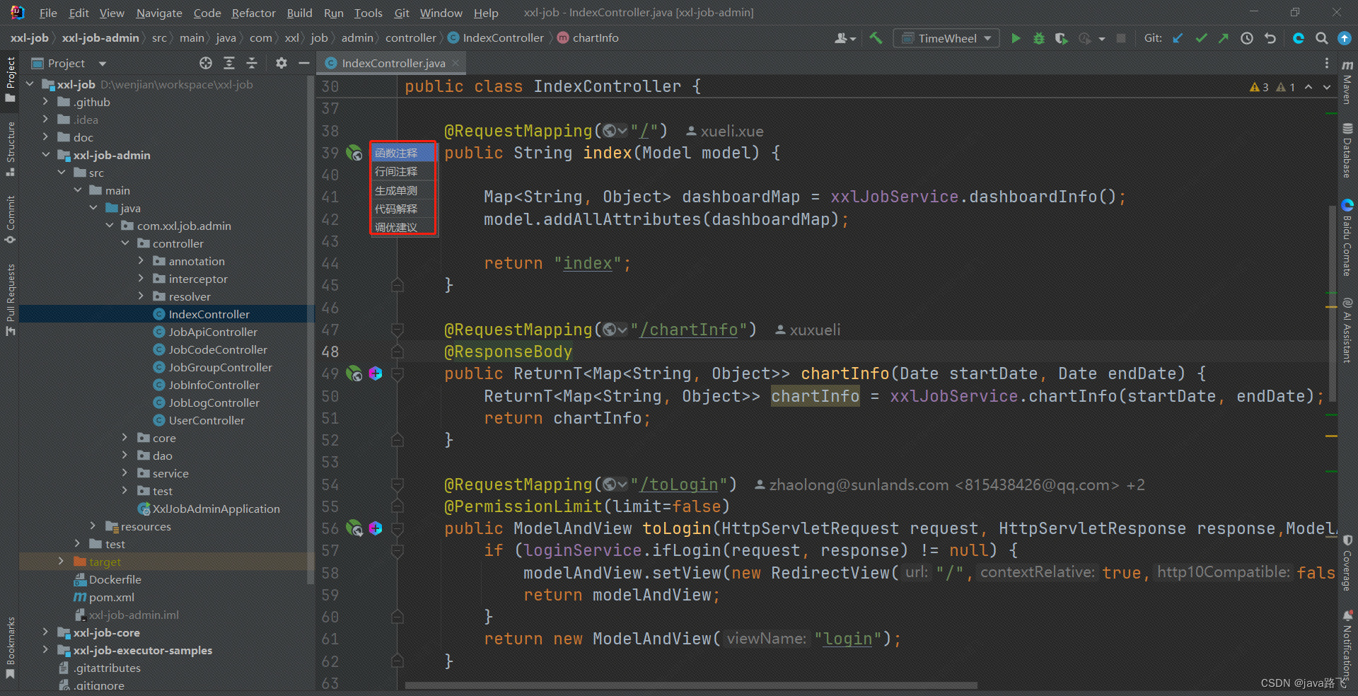Open the TimeWheel run configuration dropdown
This screenshot has width=1358, height=696.
tap(946, 38)
